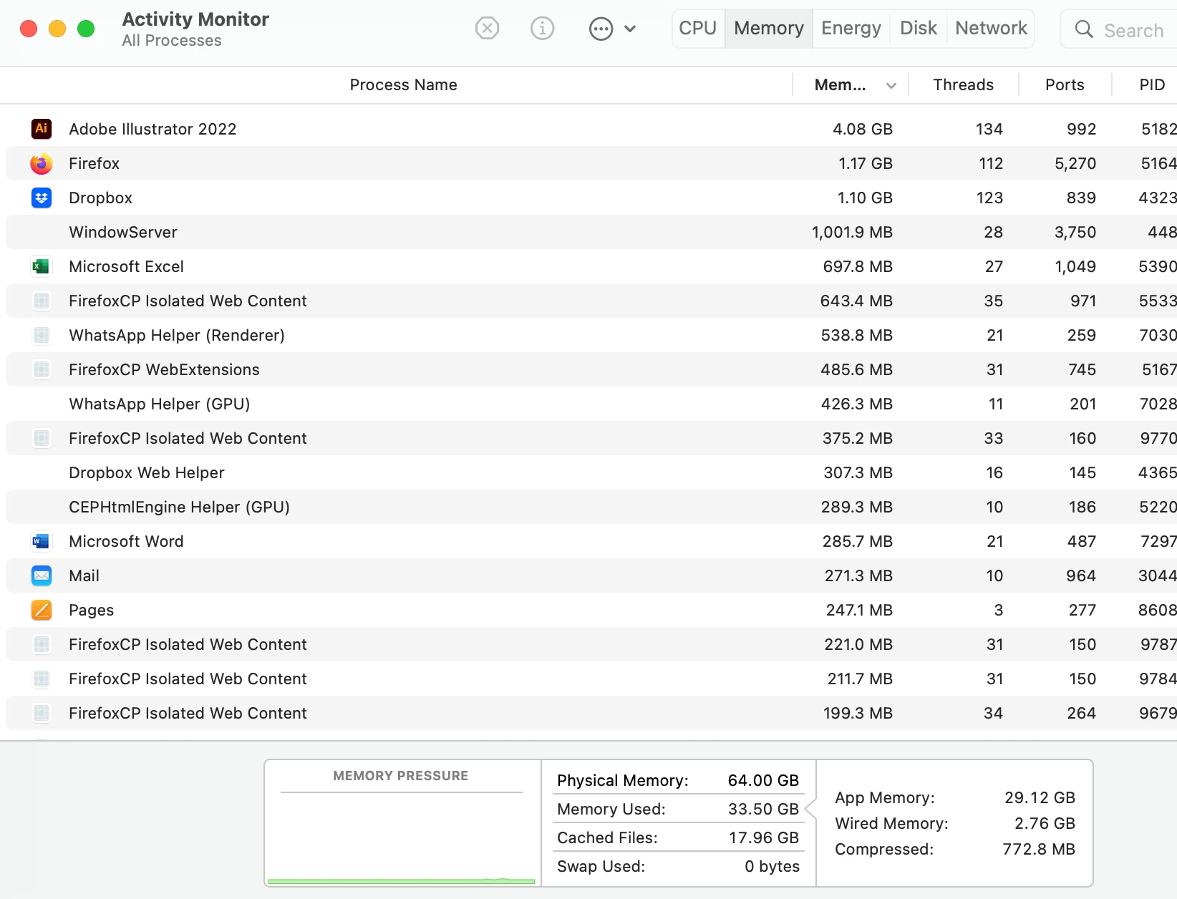The height and width of the screenshot is (899, 1177).
Task: Click the 538.8 MB memory value
Action: click(856, 335)
